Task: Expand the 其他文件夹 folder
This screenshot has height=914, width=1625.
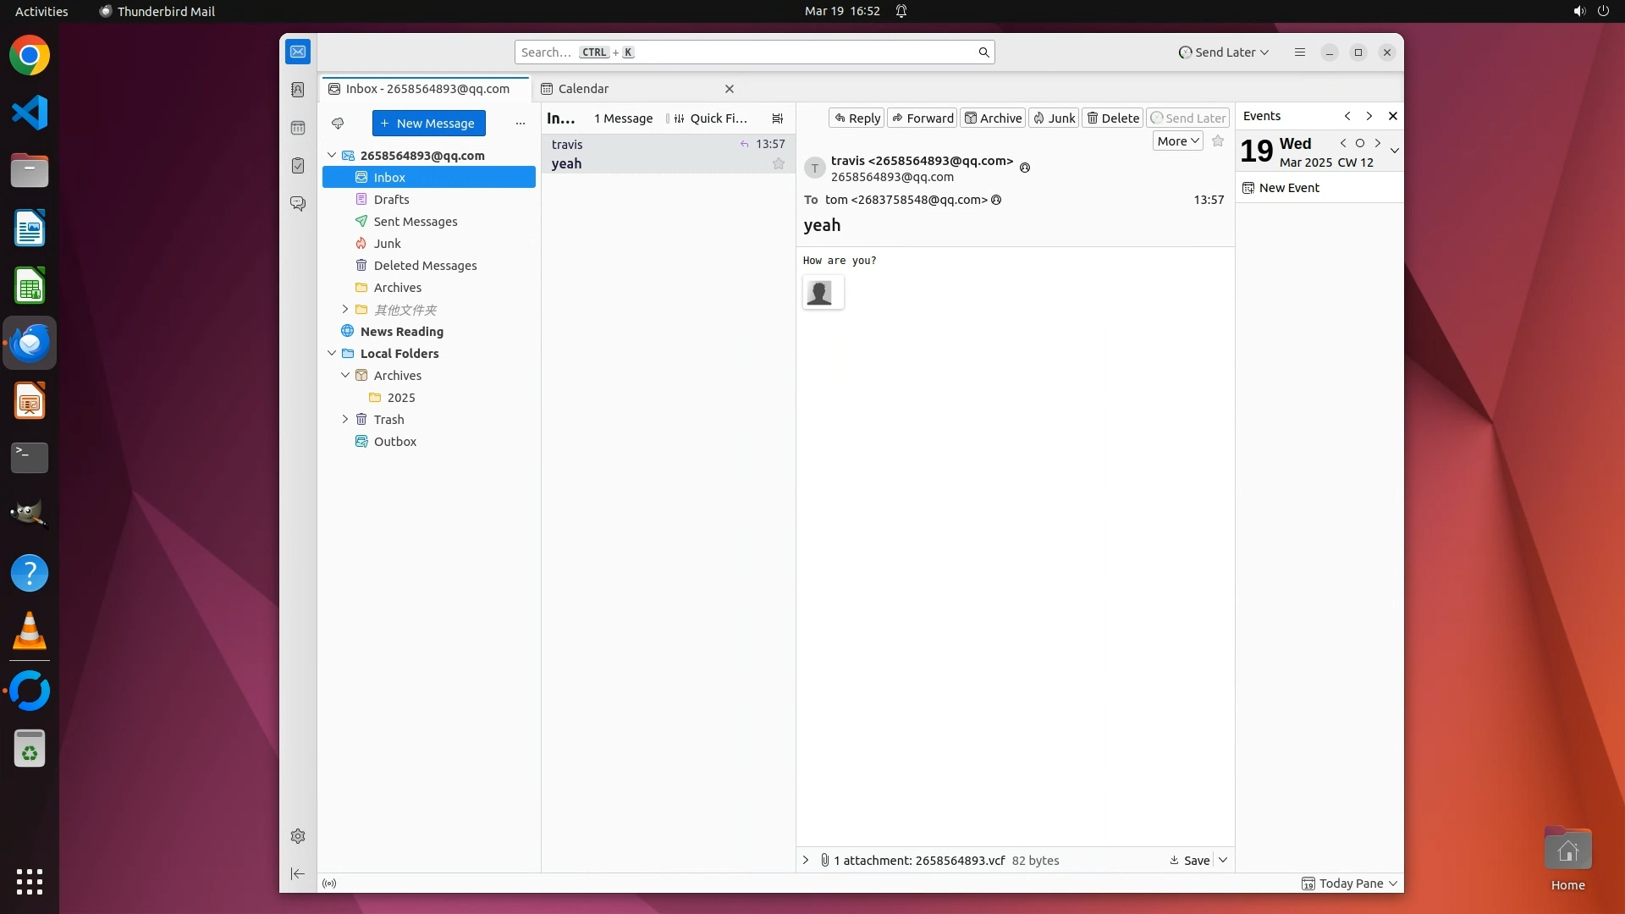Action: coord(345,310)
